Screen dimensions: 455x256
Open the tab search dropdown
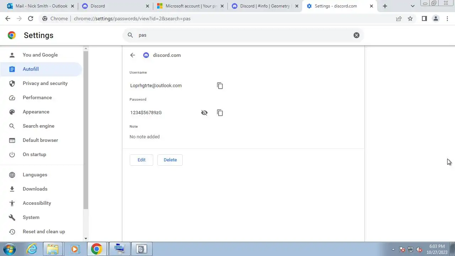click(x=412, y=6)
